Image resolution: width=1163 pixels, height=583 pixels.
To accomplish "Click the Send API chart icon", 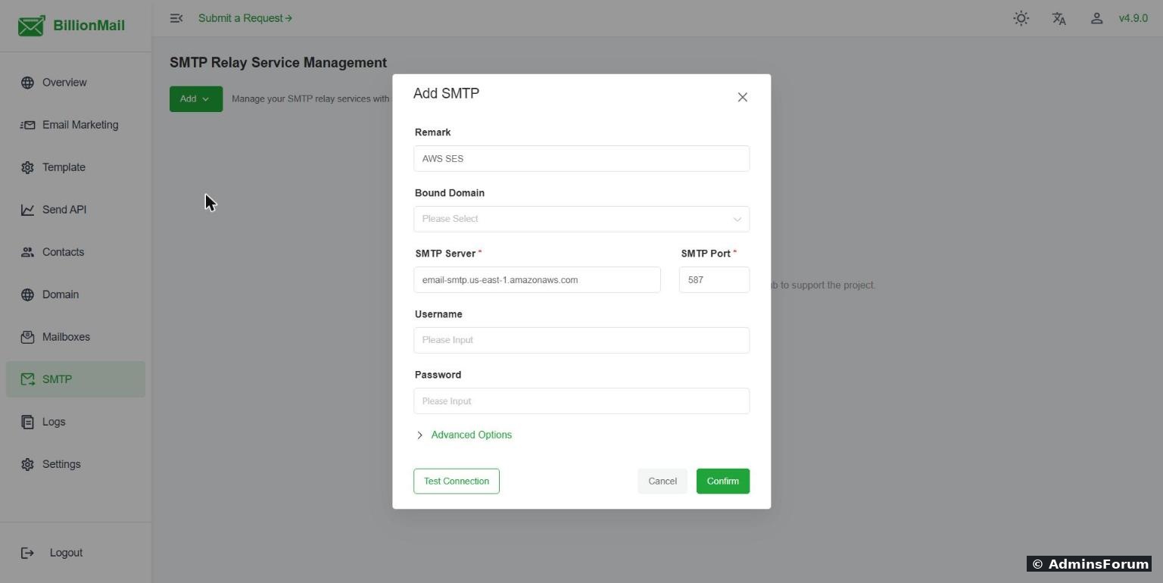I will [27, 210].
